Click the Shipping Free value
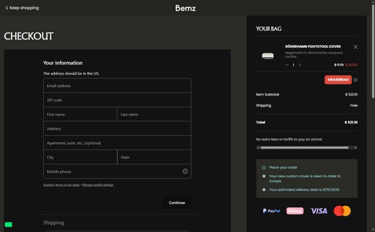Screen dimensions: 375x232 pyautogui.click(x=354, y=105)
